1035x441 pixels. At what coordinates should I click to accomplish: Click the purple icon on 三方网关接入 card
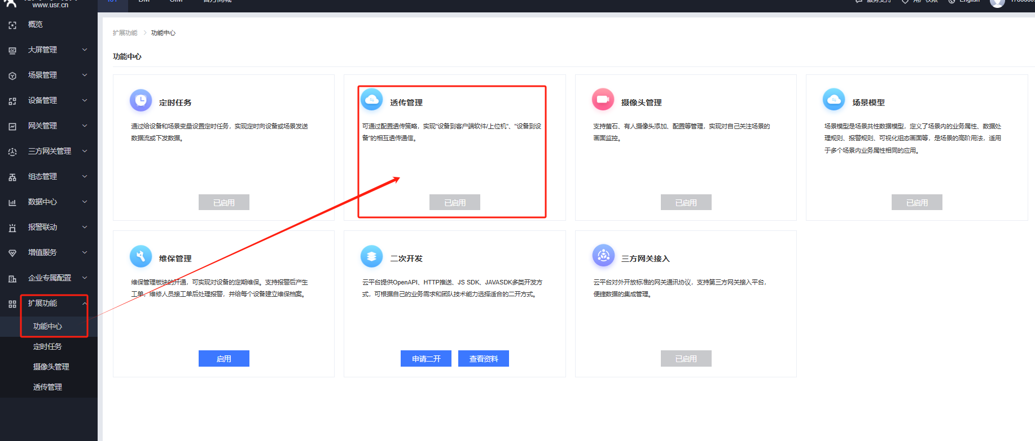tap(603, 256)
